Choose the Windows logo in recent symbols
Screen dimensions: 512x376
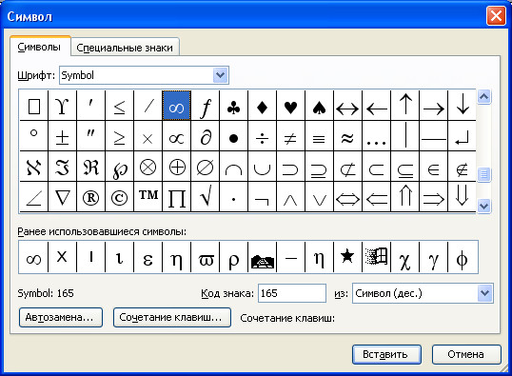[x=377, y=257]
